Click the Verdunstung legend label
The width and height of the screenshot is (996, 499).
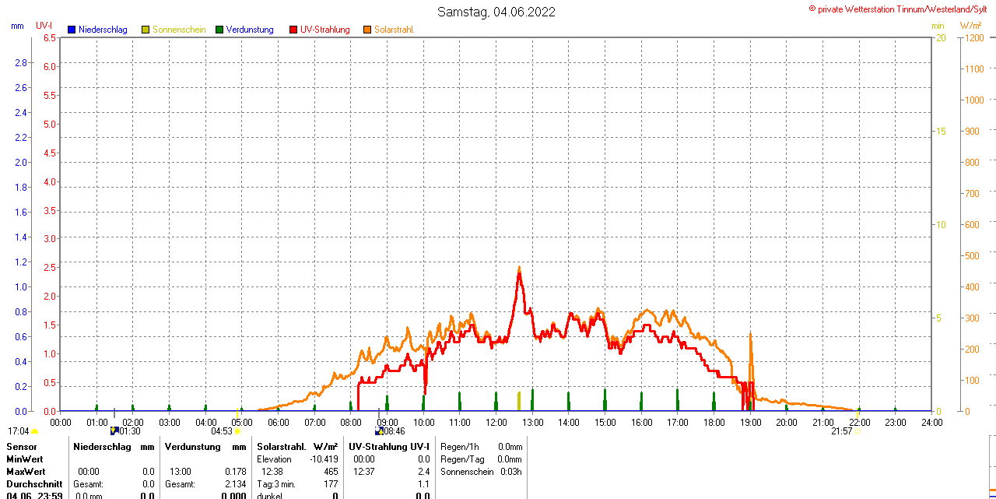point(250,30)
